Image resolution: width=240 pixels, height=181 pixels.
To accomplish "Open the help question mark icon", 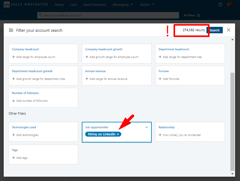I will click(220, 5).
